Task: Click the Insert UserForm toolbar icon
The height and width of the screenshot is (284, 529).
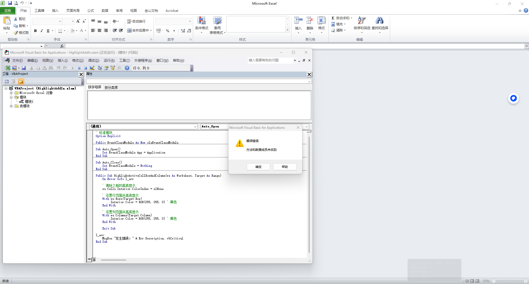Action: 14,68
